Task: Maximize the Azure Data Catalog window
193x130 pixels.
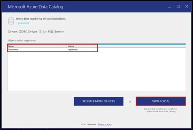Action: coord(178,6)
